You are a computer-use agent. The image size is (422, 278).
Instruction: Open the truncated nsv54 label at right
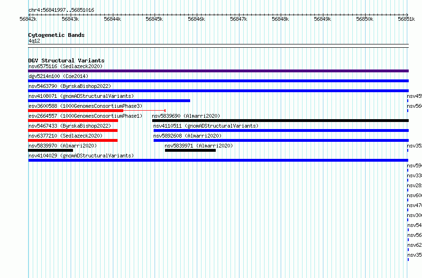[x=414, y=225]
